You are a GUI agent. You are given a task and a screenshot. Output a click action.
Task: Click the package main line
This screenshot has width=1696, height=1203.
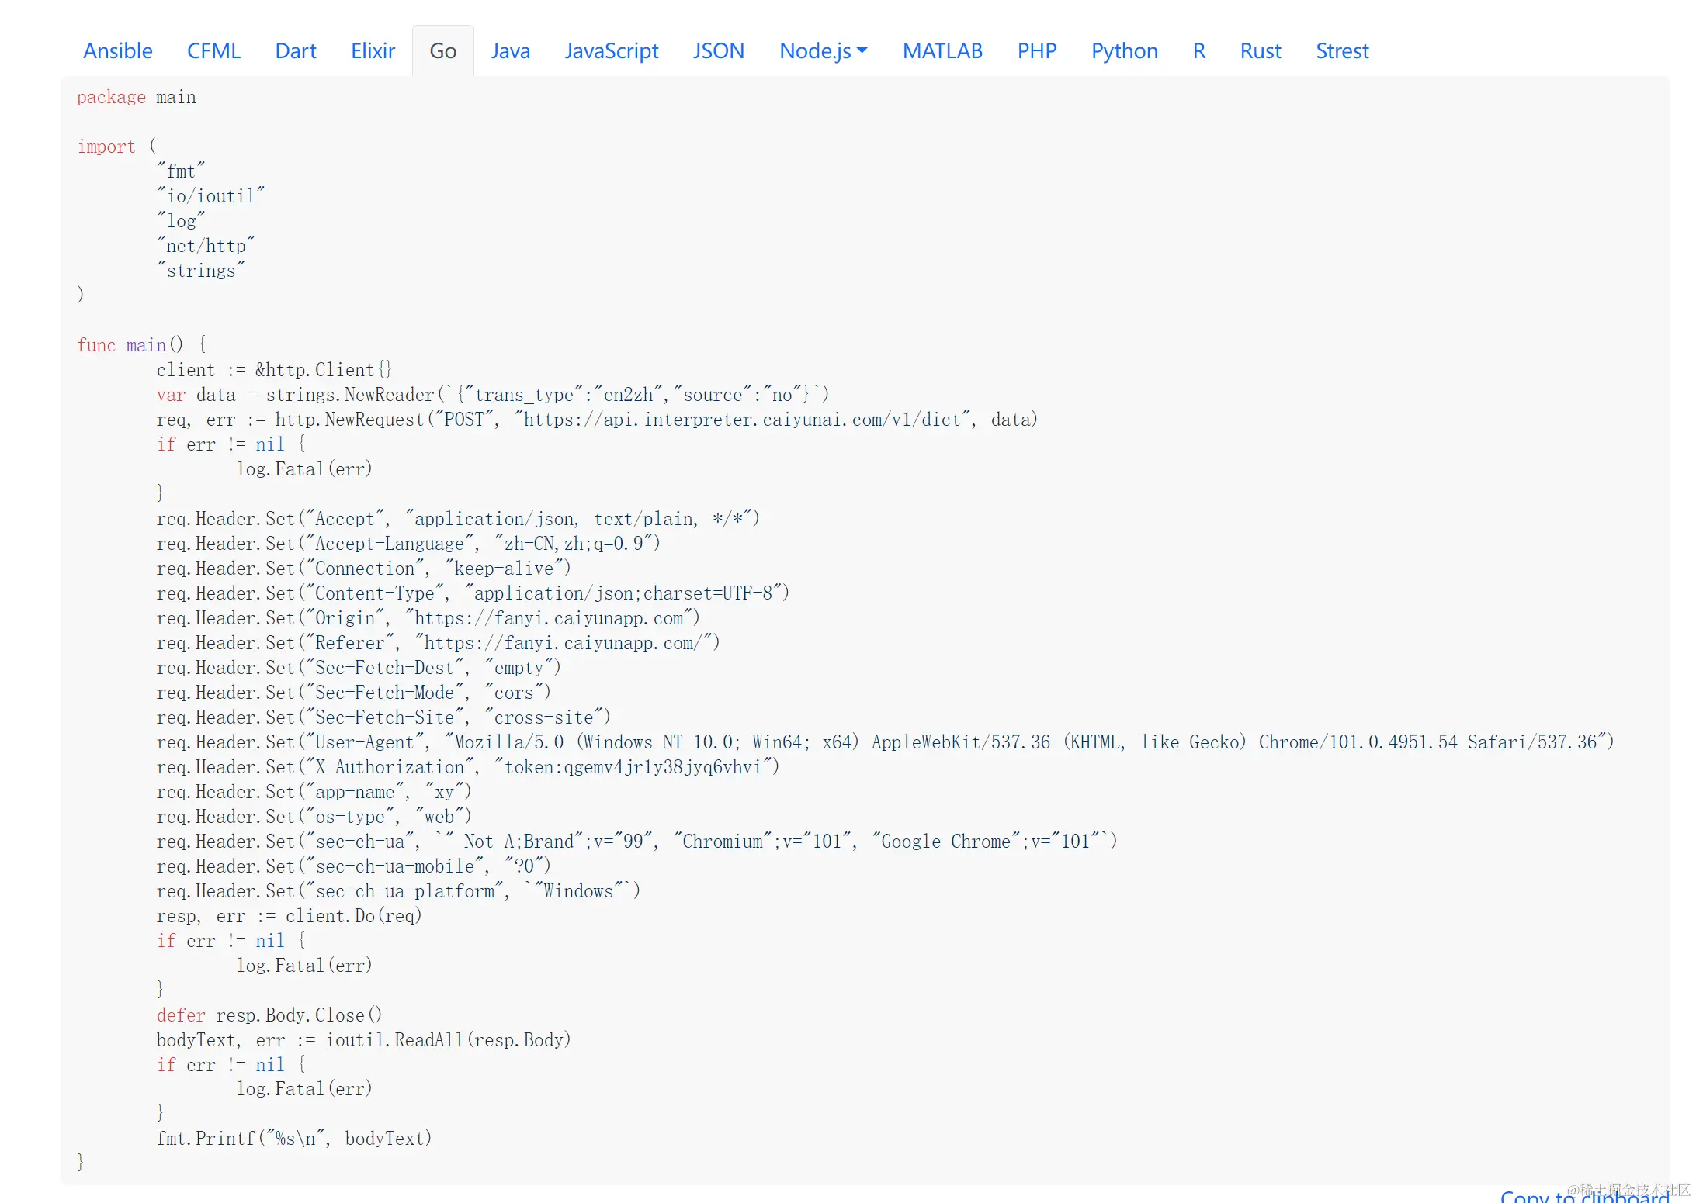[136, 98]
